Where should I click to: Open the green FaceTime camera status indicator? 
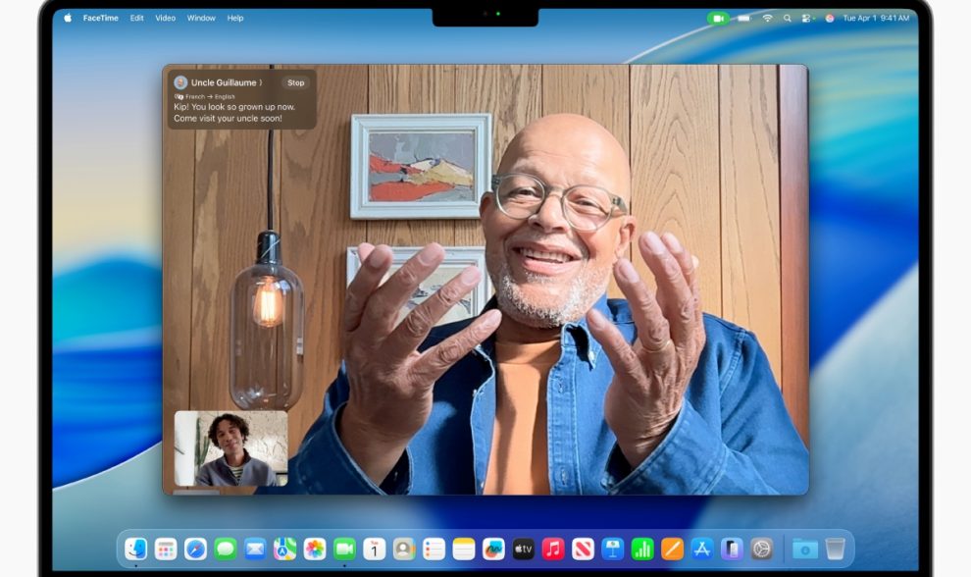coord(718,18)
